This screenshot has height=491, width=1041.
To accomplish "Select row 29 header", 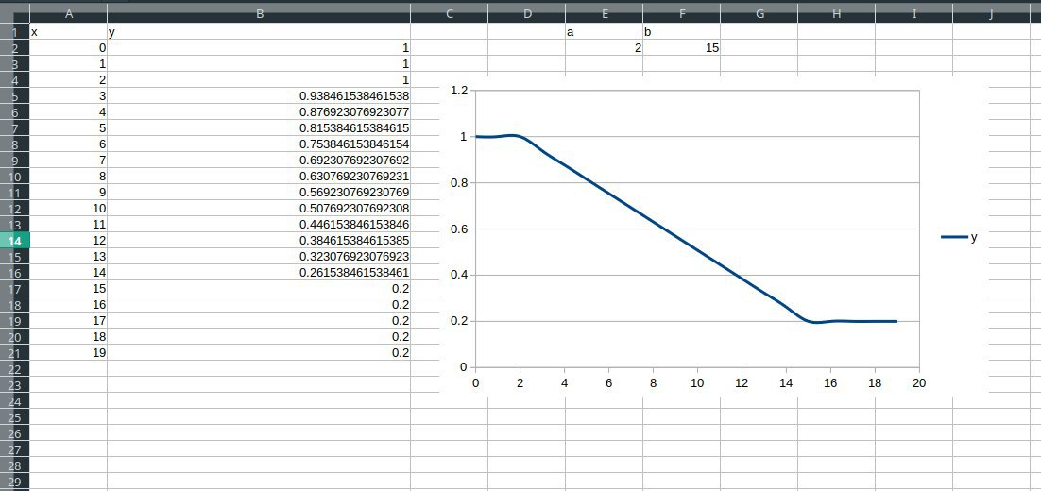I will pos(14,482).
